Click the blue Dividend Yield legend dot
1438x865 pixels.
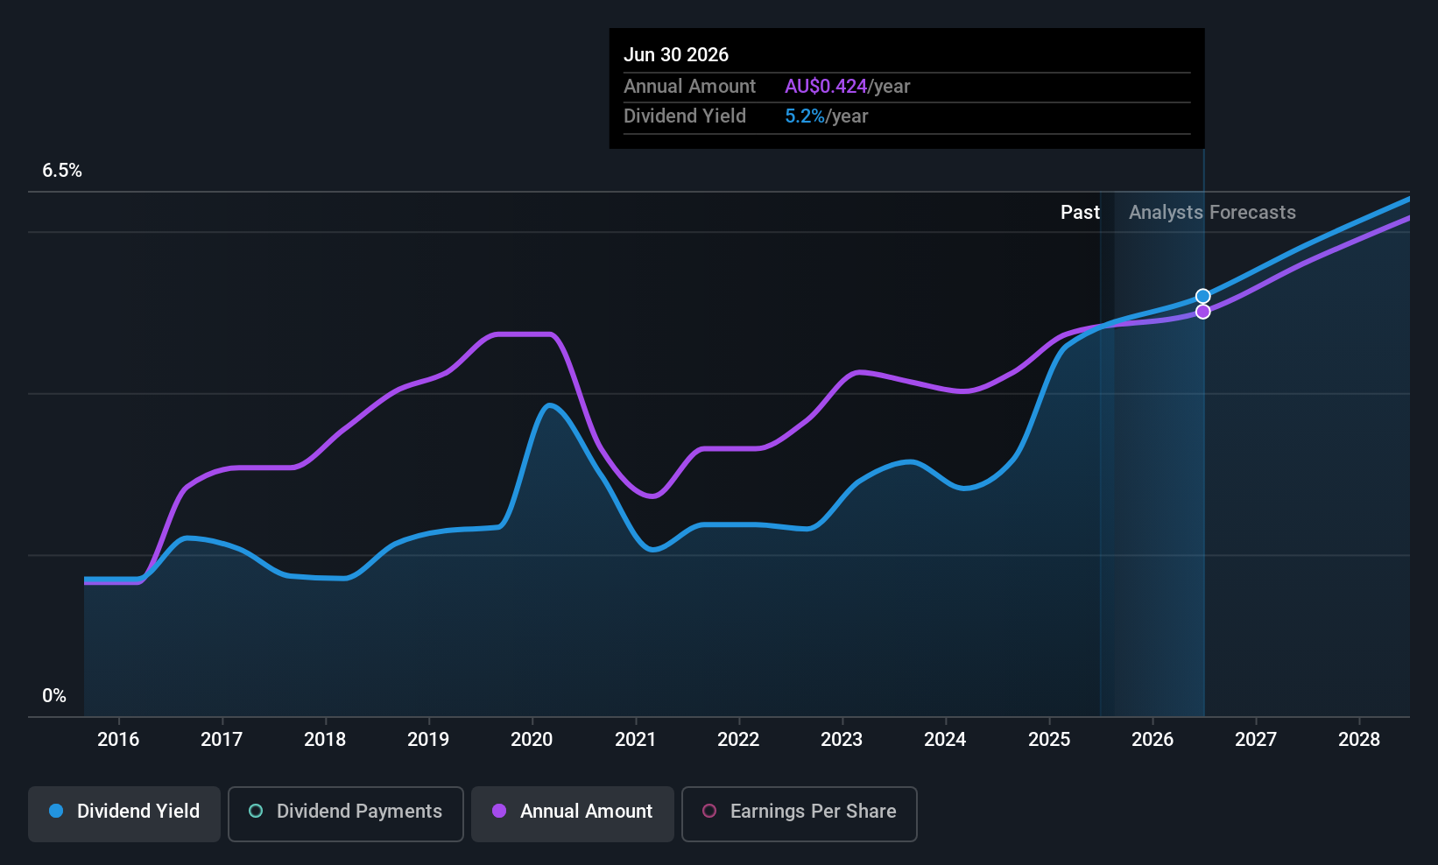(56, 812)
